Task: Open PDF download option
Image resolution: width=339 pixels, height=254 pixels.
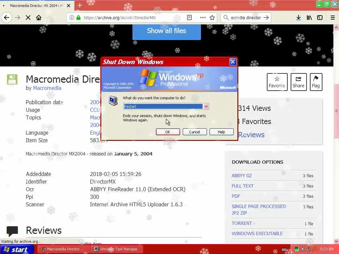Action: click(236, 196)
